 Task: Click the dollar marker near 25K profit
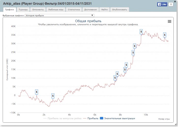pos(133,52)
